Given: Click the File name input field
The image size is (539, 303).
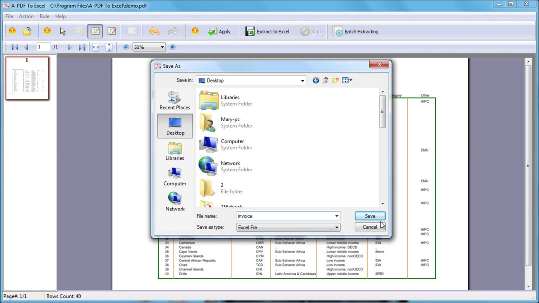Looking at the screenshot, I should [x=285, y=216].
